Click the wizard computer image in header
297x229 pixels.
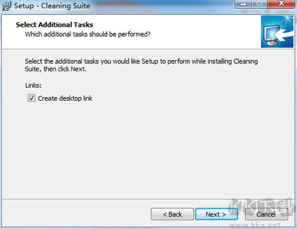pos(277,31)
